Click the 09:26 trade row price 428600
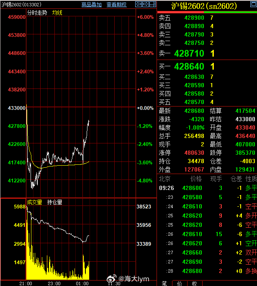The height and width of the screenshot is (286, 257). (192, 188)
